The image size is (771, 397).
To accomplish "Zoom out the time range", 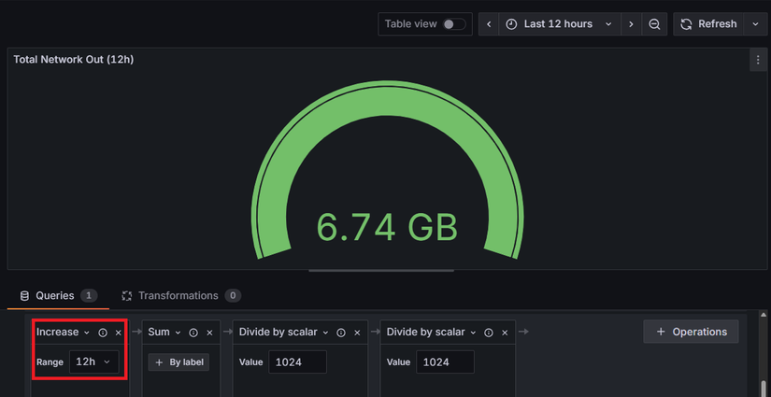I will [655, 24].
